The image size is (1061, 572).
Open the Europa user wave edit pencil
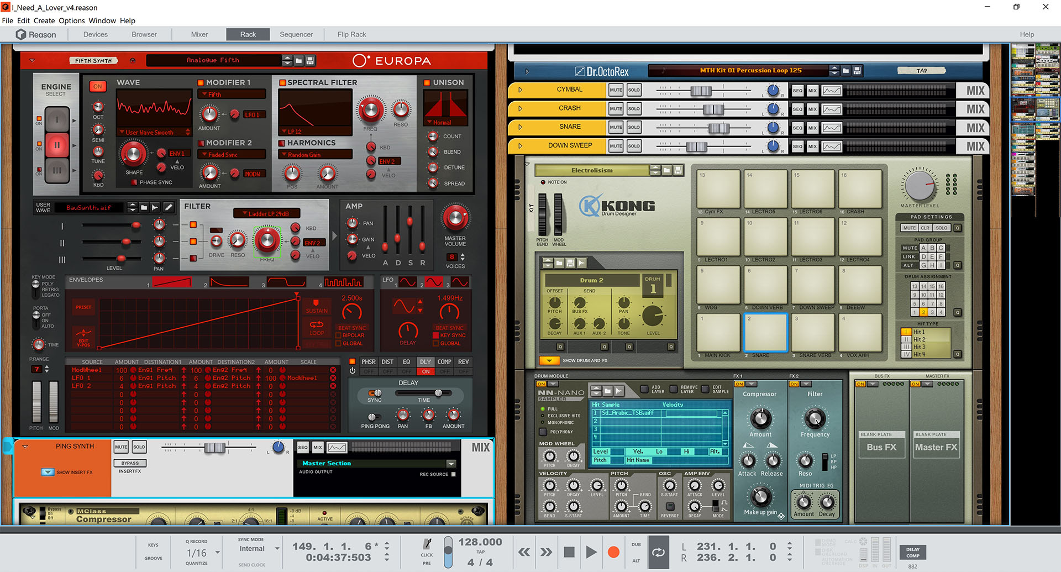point(169,207)
